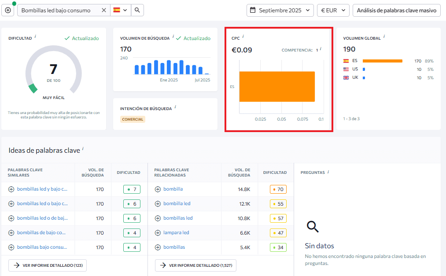Open 'bombillas de bajo co...' keyword link
Screen dimensions: 446x276
(41, 232)
